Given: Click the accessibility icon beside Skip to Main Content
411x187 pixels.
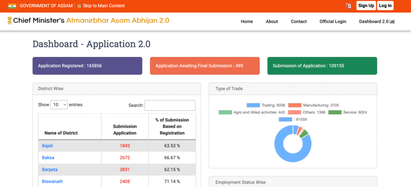Looking at the screenshot, I should (79, 6).
